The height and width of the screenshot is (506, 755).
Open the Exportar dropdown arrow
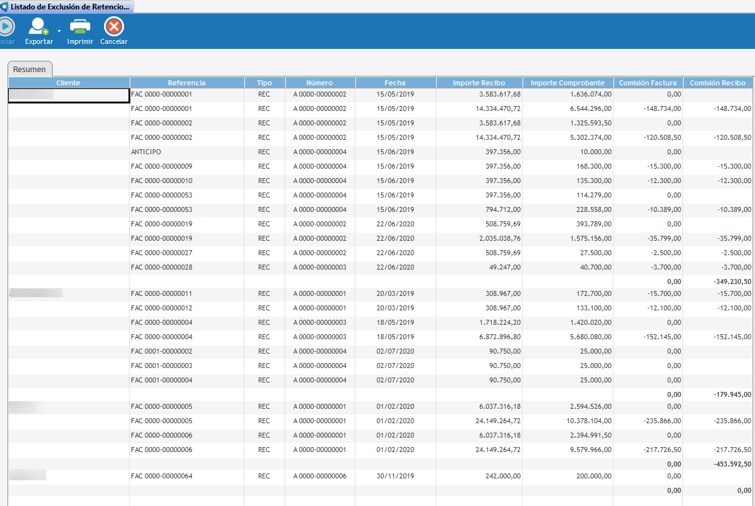click(x=59, y=30)
